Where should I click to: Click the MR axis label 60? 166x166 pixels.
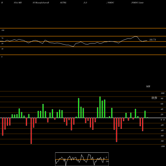(x=162, y=104)
